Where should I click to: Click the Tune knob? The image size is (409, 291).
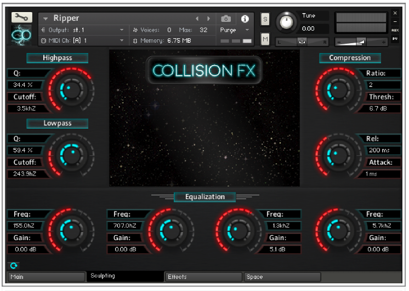click(286, 21)
